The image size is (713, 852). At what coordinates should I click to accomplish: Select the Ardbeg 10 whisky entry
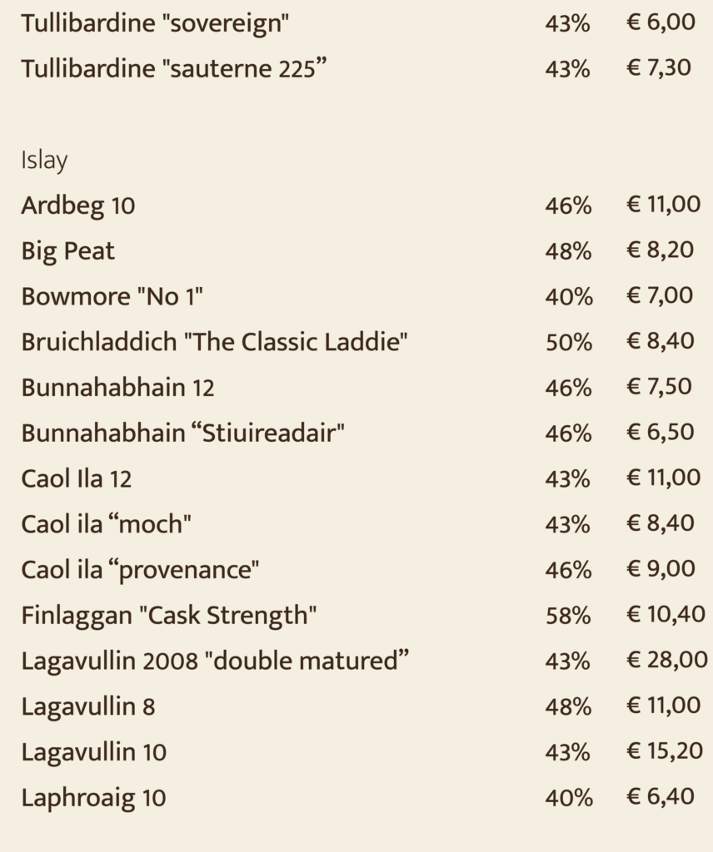tap(77, 206)
